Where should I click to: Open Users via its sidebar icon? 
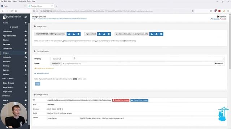[x=26, y=100]
